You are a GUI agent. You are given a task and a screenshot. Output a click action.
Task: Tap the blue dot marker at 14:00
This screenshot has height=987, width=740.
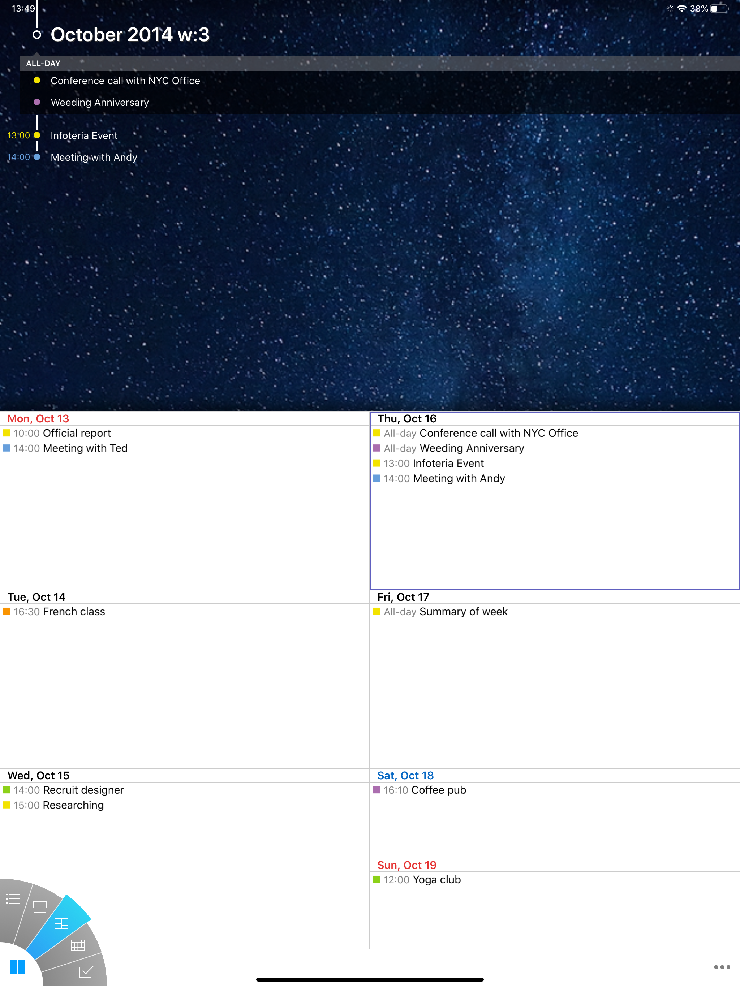tap(37, 157)
